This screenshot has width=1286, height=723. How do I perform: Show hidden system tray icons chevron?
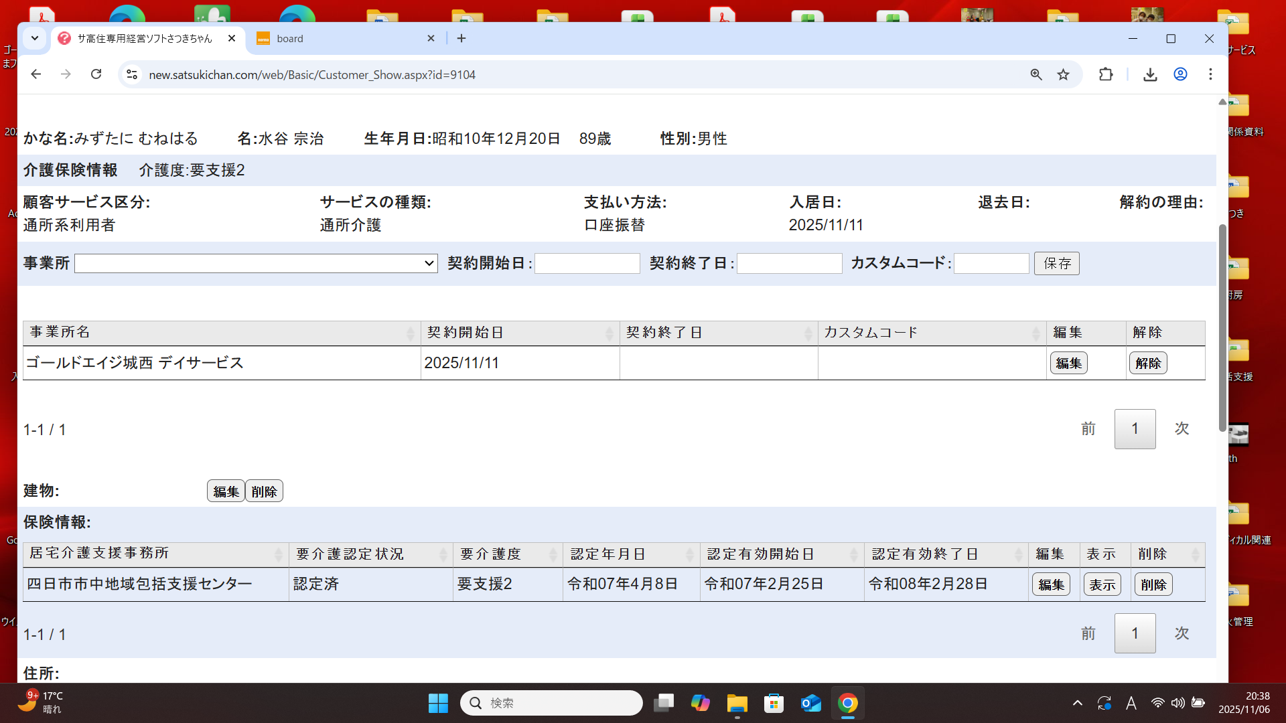tap(1077, 703)
